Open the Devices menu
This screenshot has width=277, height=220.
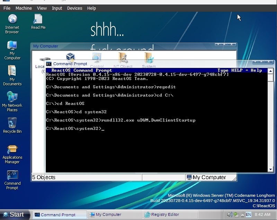(74, 8)
